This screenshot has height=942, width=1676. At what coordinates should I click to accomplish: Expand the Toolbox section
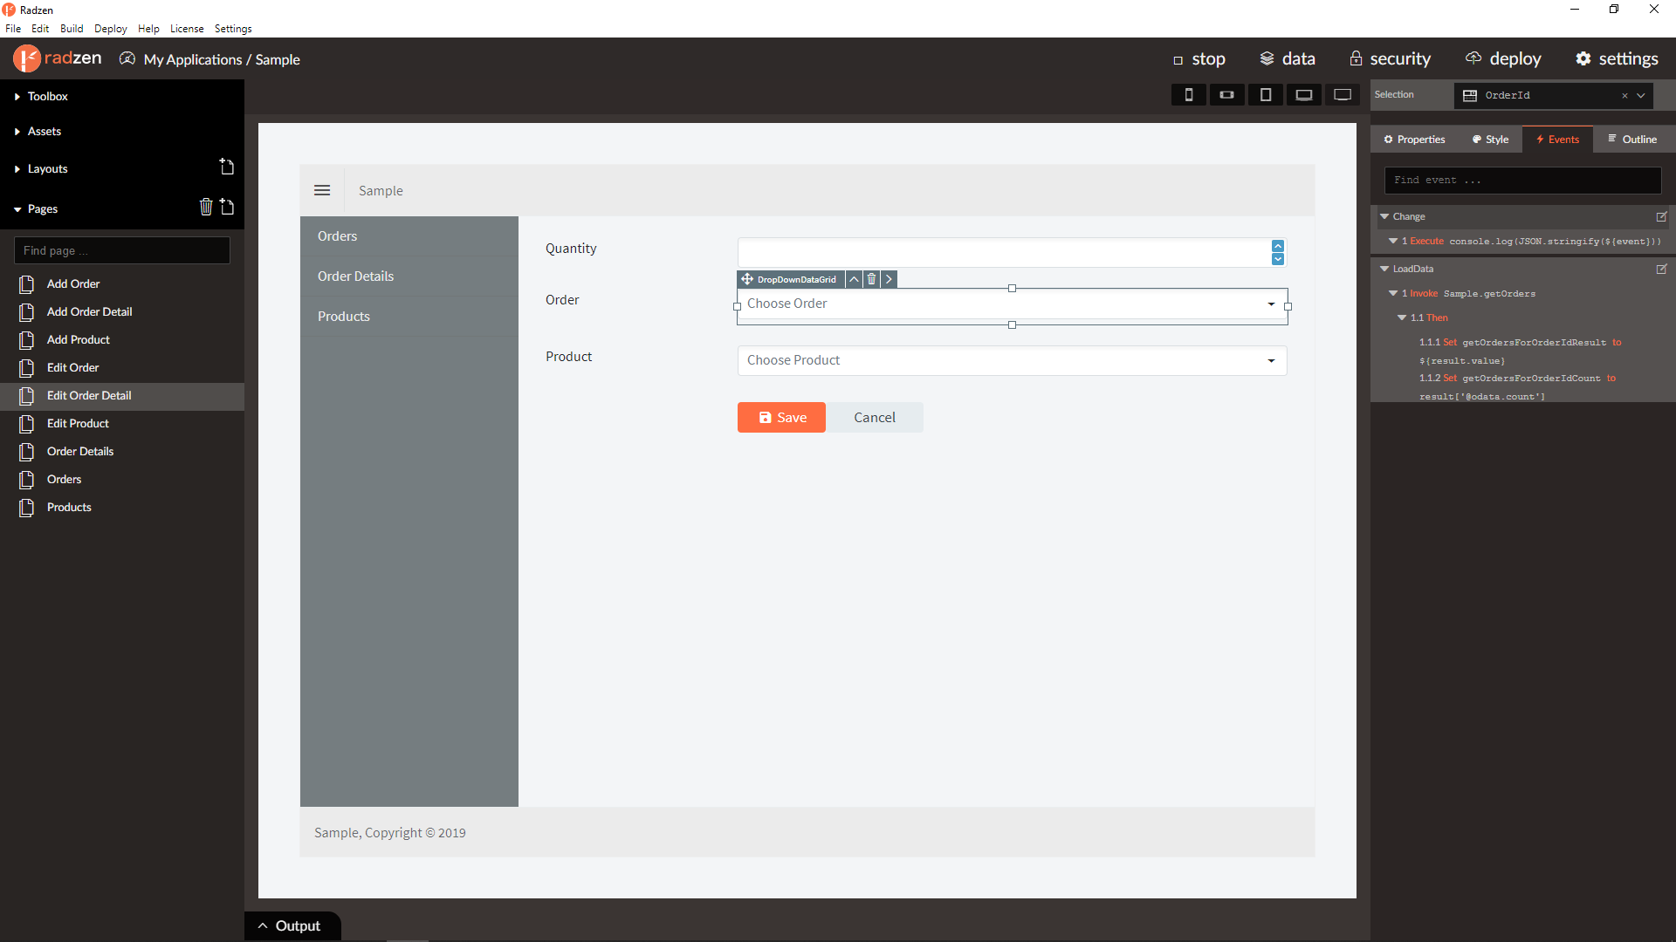tap(47, 96)
